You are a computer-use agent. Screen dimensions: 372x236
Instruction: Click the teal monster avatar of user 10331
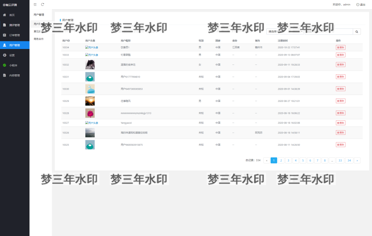pos(90,77)
